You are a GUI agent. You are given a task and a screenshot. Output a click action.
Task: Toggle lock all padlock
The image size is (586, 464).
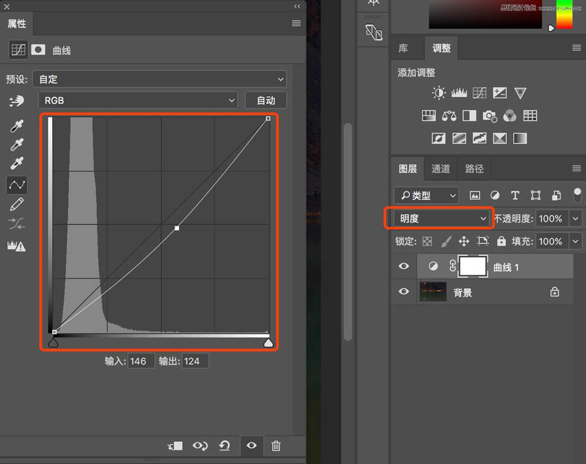point(501,241)
